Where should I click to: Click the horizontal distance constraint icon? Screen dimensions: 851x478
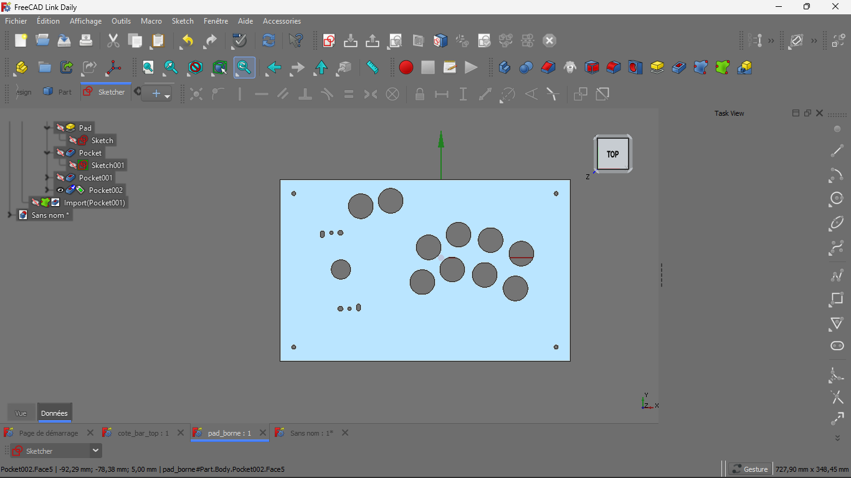[442, 94]
